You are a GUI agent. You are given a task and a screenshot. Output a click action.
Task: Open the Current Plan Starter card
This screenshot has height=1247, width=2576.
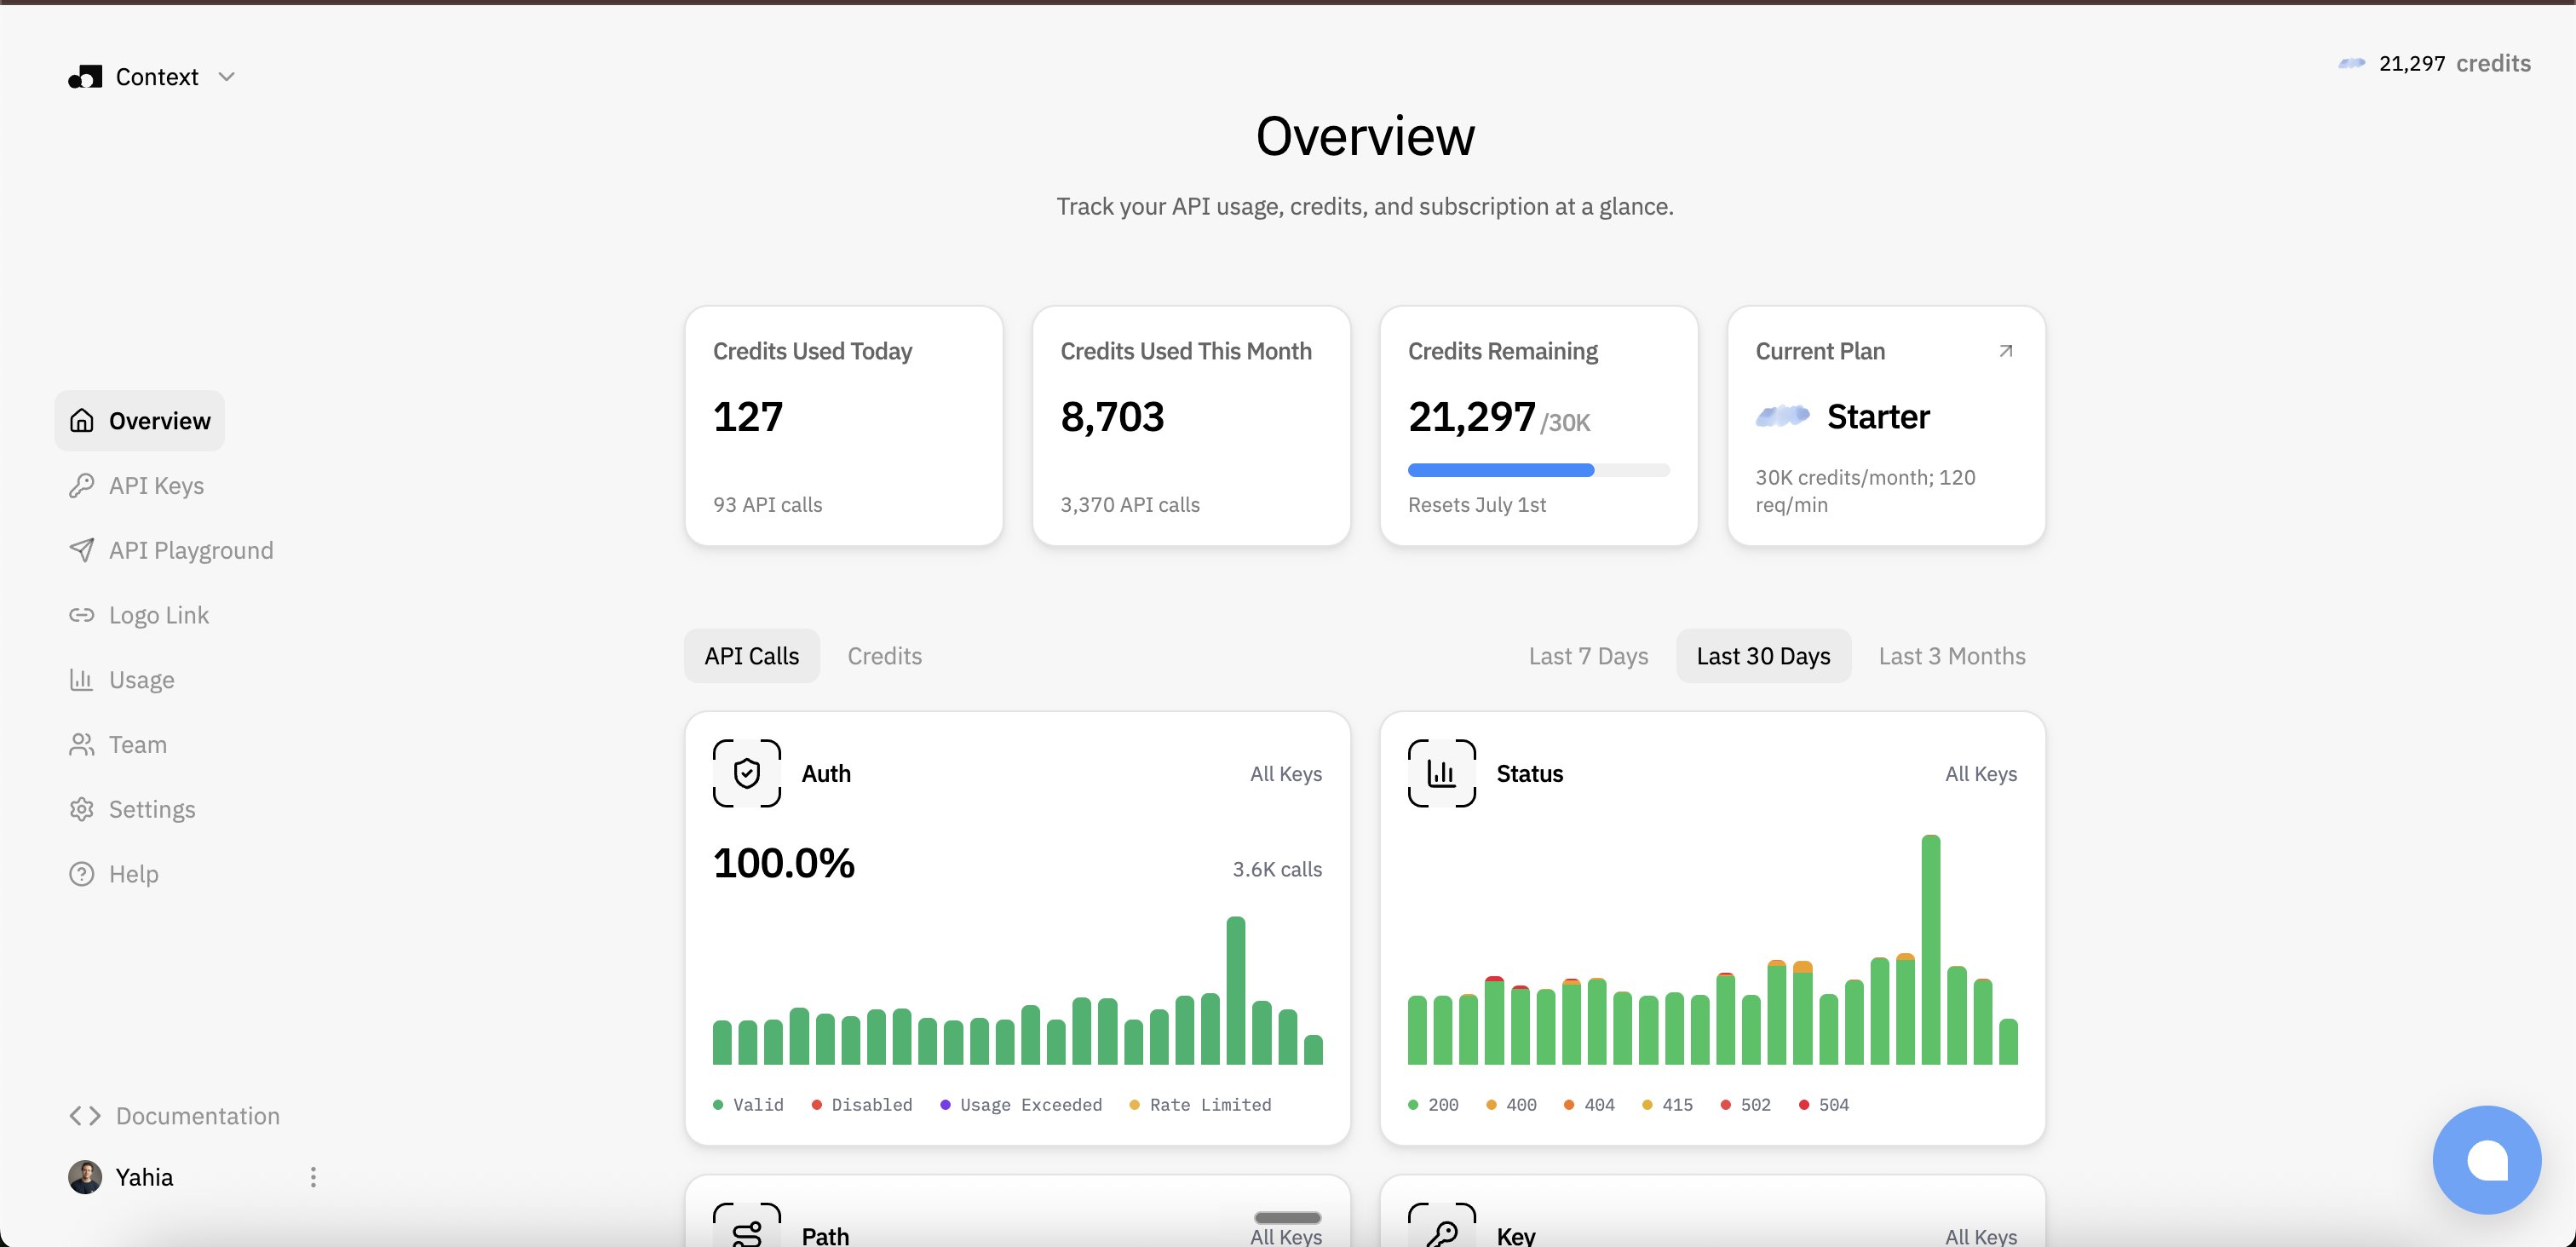[1886, 426]
